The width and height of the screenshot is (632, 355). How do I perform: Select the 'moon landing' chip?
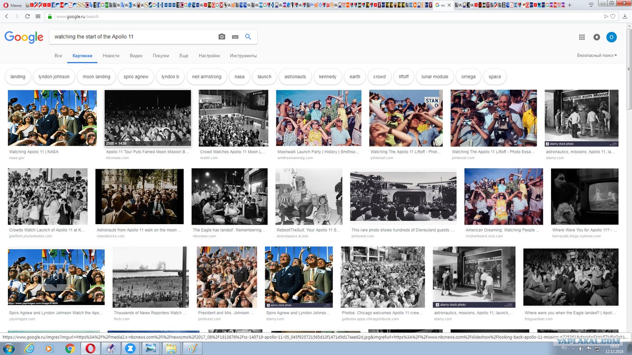coord(96,77)
